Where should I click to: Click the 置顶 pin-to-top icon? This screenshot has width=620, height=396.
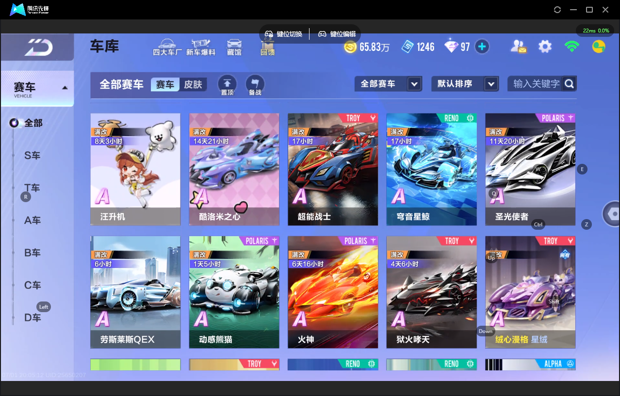click(227, 85)
